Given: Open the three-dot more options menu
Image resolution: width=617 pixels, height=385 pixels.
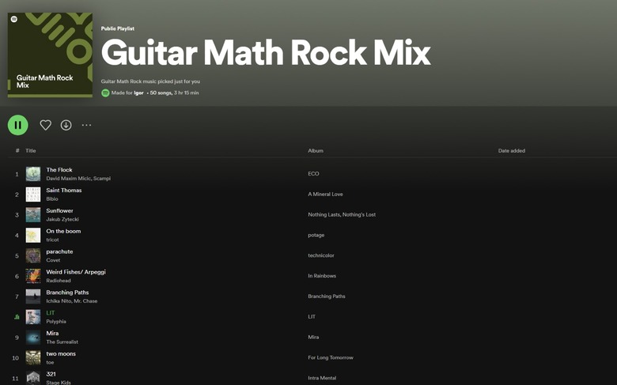Looking at the screenshot, I should (86, 125).
